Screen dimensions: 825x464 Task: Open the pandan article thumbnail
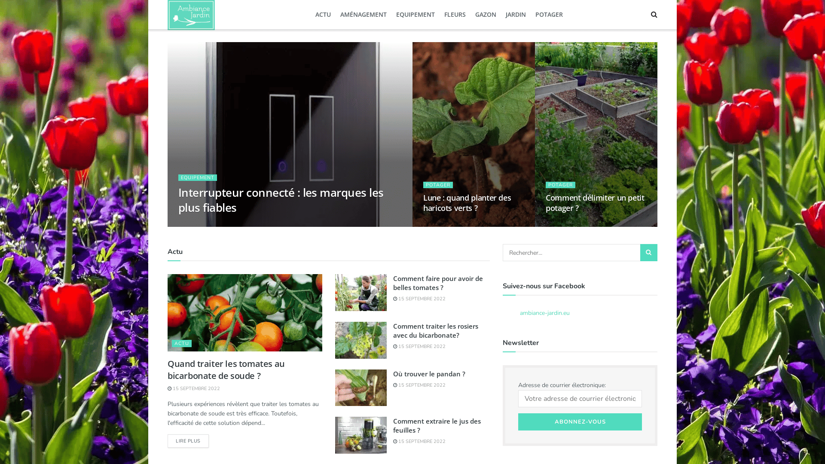(361, 388)
